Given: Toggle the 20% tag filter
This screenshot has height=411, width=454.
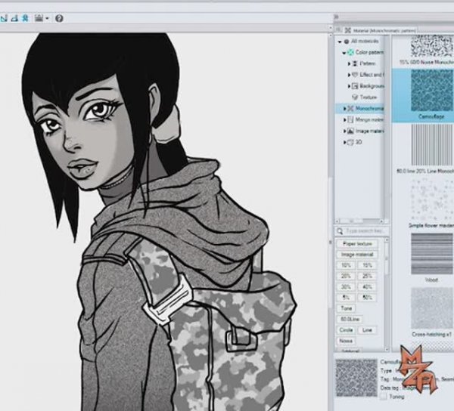Looking at the screenshot, I should 346,276.
